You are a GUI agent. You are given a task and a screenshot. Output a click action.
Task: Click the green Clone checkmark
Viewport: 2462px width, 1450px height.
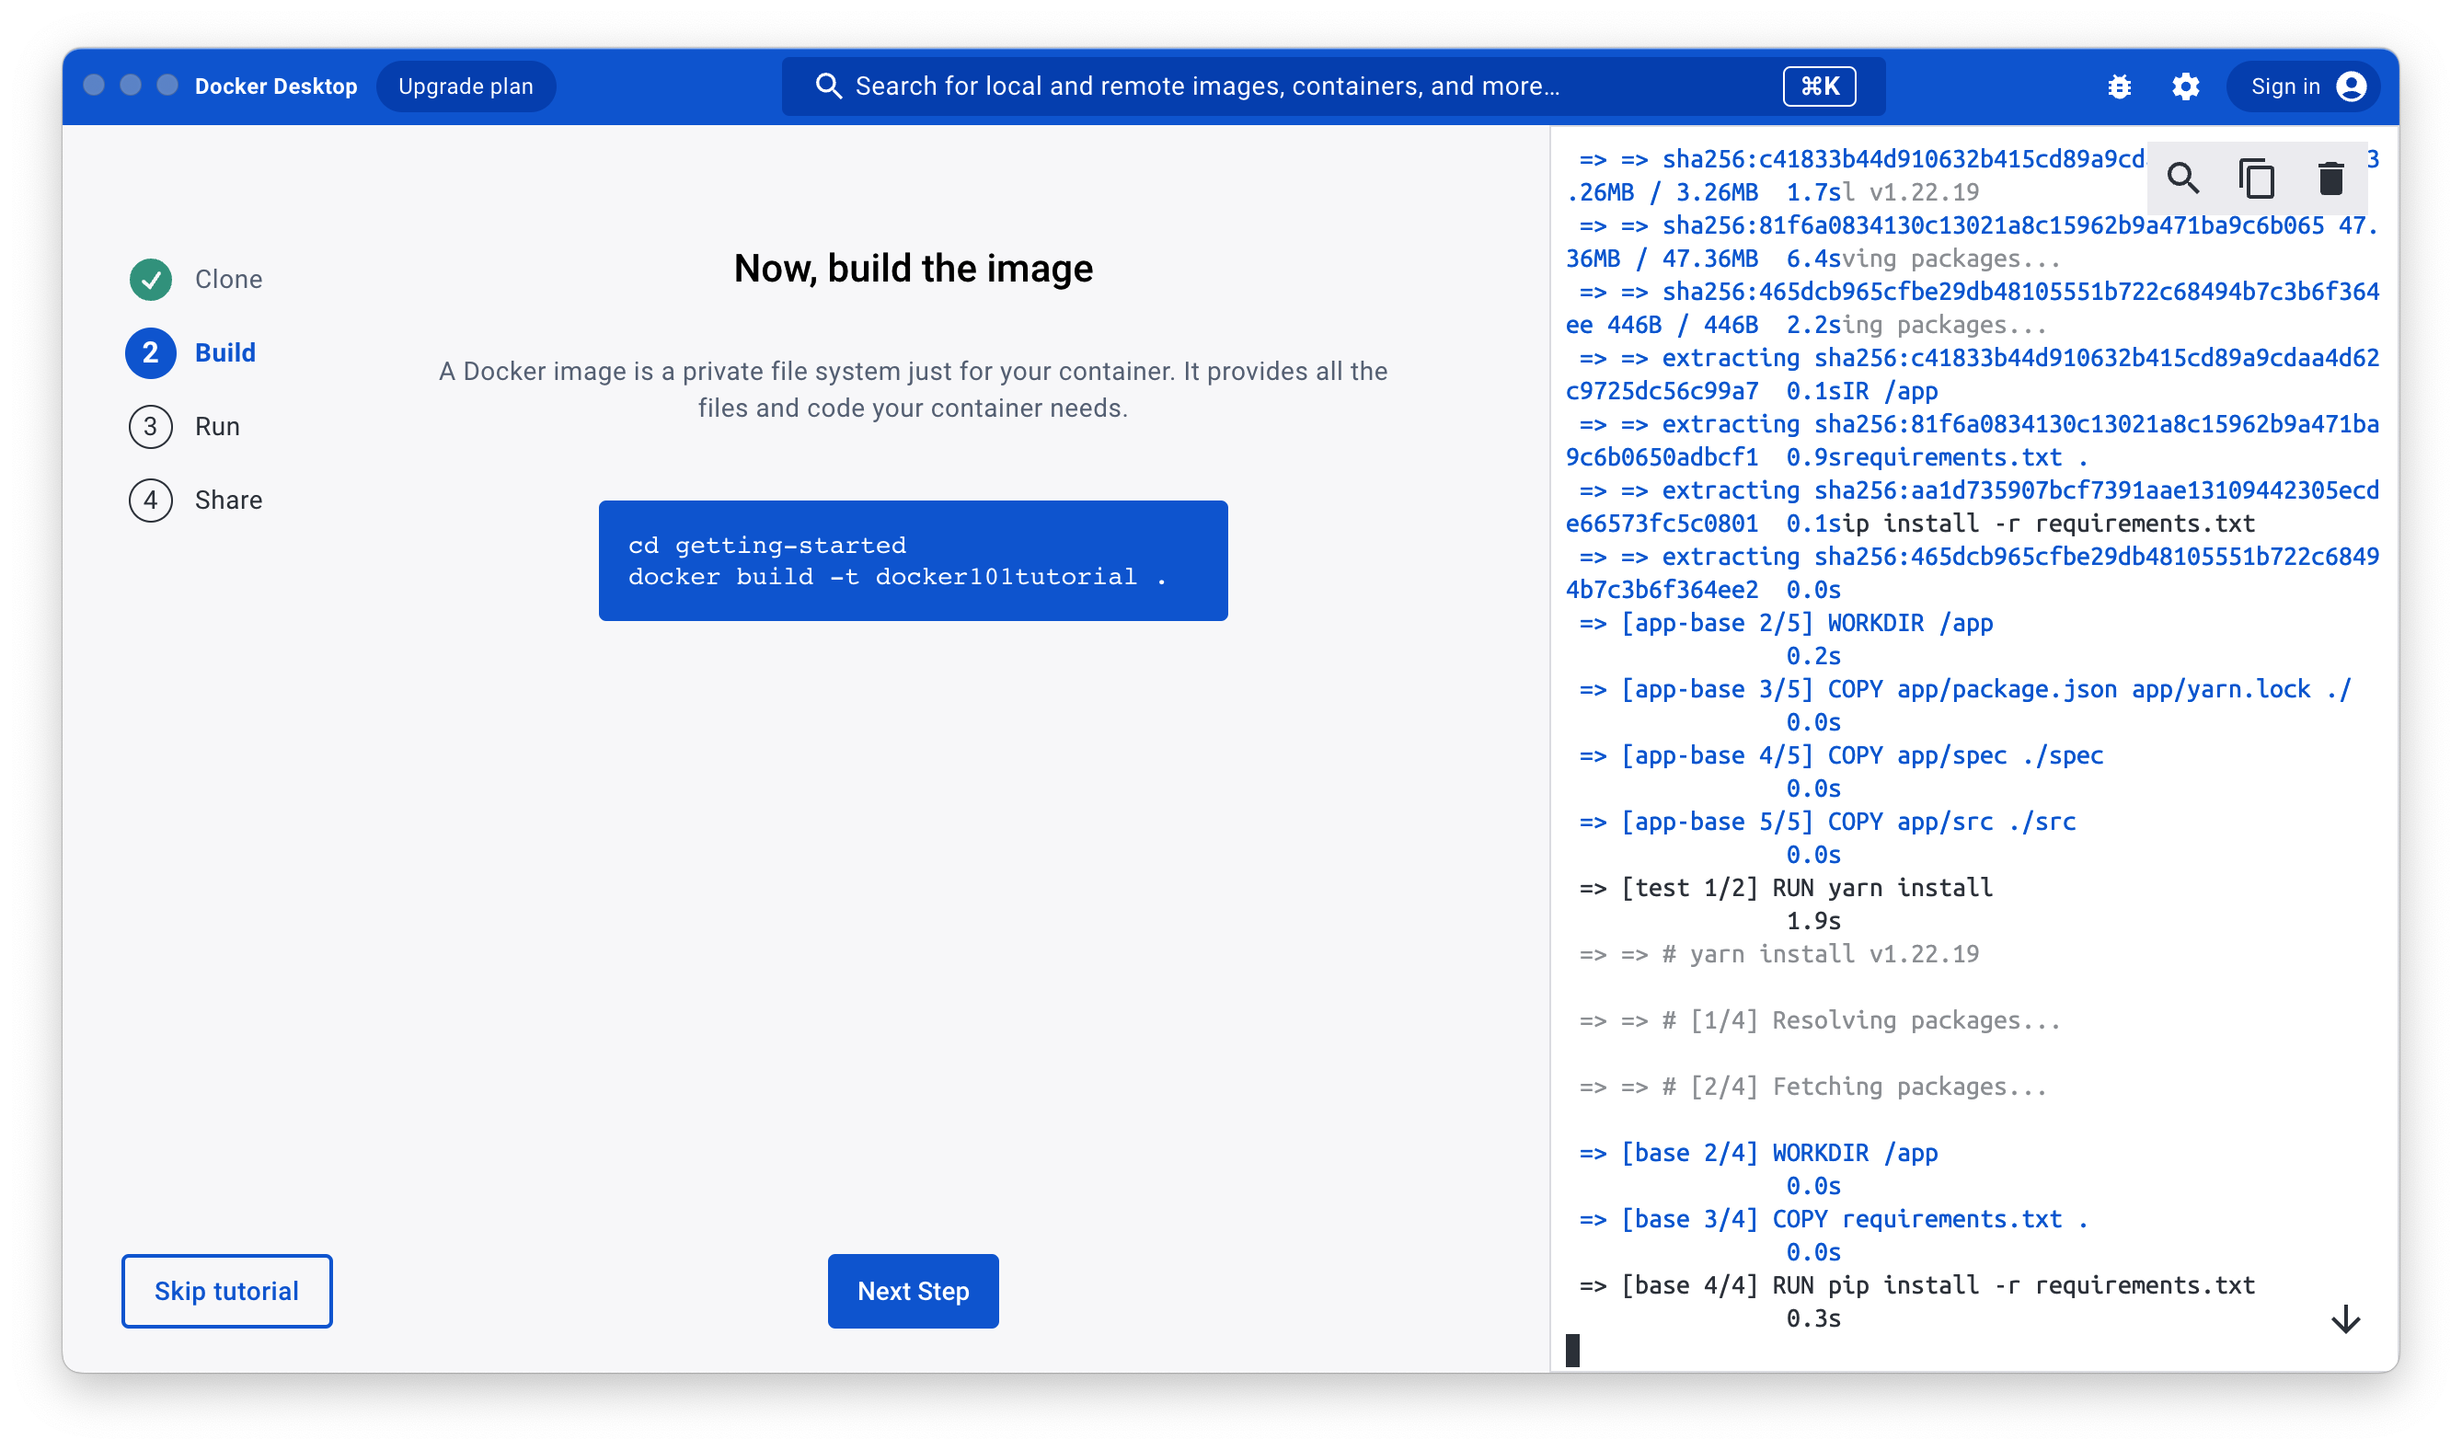(x=151, y=280)
